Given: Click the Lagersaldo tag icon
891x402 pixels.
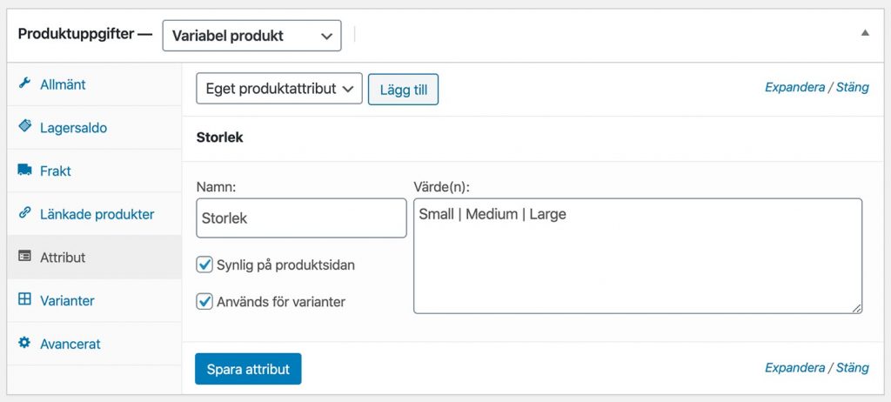Looking at the screenshot, I should pos(24,126).
